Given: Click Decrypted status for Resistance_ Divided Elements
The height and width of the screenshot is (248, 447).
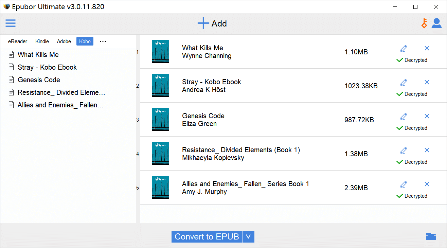Looking at the screenshot, I should 412,162.
